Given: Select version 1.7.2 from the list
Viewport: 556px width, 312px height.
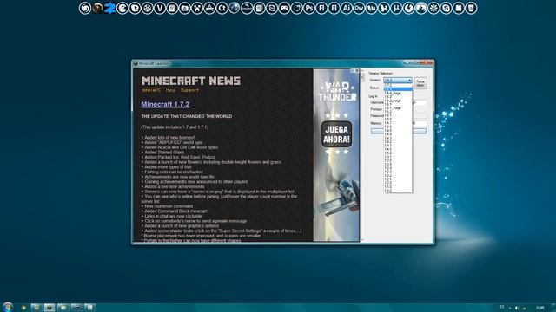Looking at the screenshot, I should (x=398, y=85).
